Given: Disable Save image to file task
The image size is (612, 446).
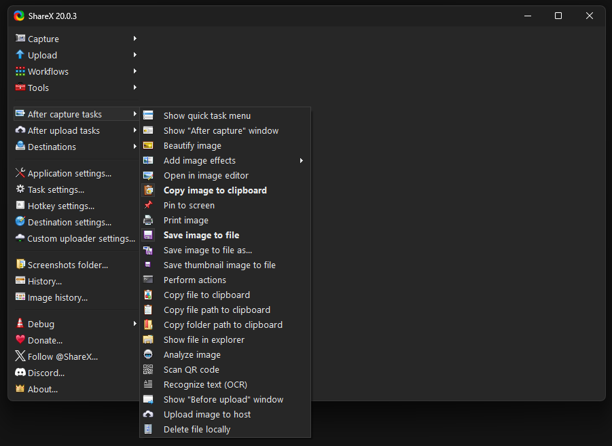Looking at the screenshot, I should tap(226, 236).
